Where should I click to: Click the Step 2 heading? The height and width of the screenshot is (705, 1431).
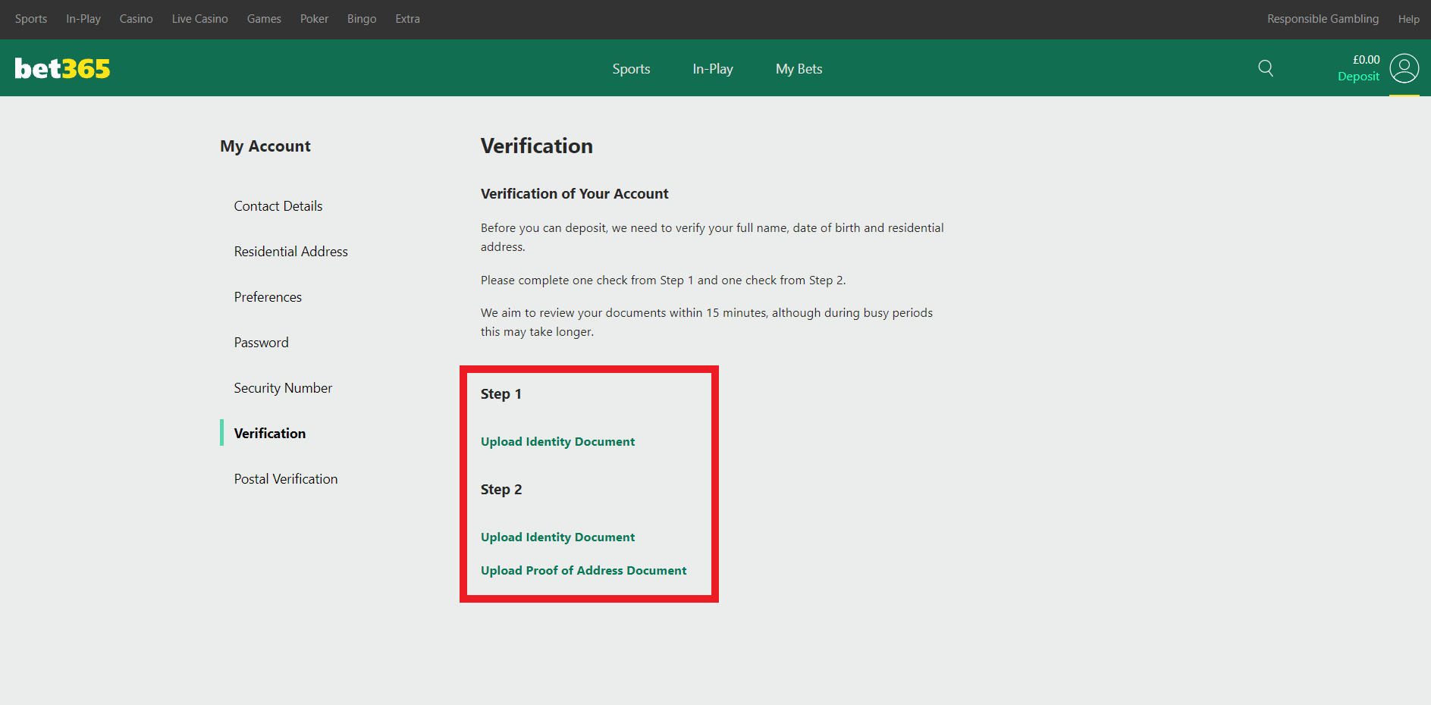501,490
